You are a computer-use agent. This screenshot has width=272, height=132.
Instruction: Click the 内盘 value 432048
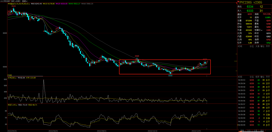tap(249, 37)
